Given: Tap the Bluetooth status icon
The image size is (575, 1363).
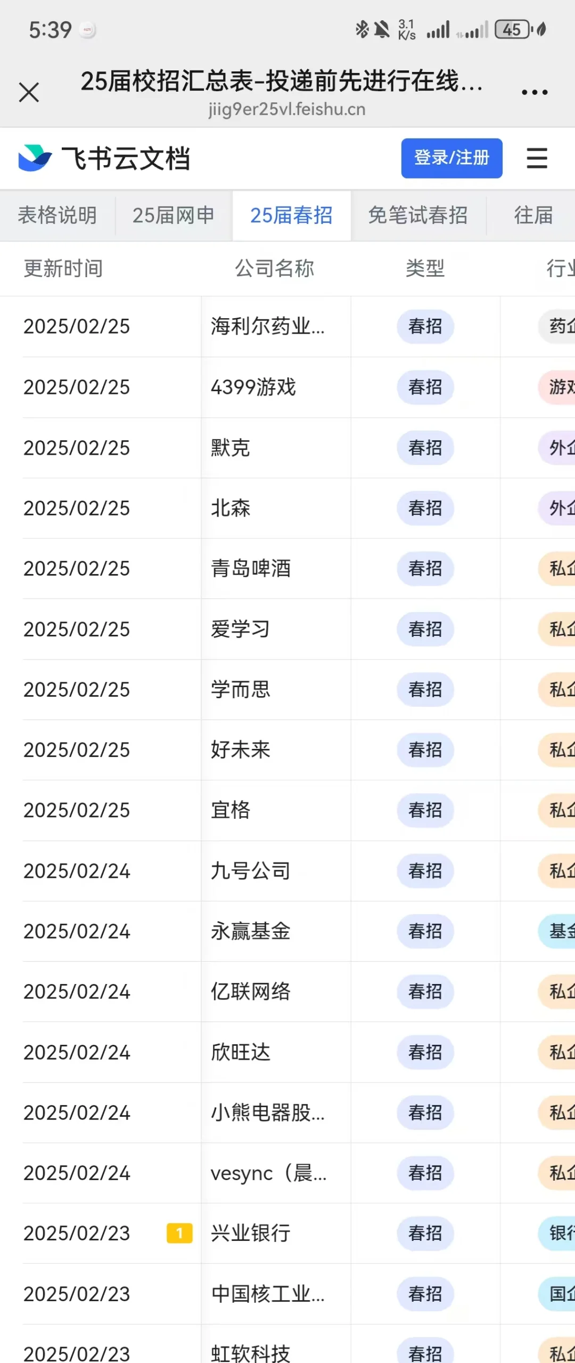Looking at the screenshot, I should pos(362,29).
